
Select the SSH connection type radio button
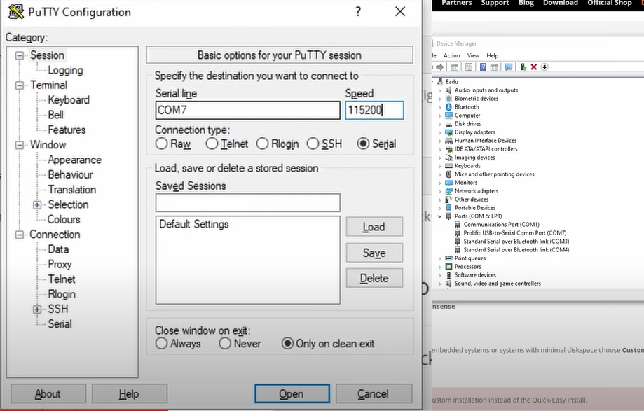313,144
